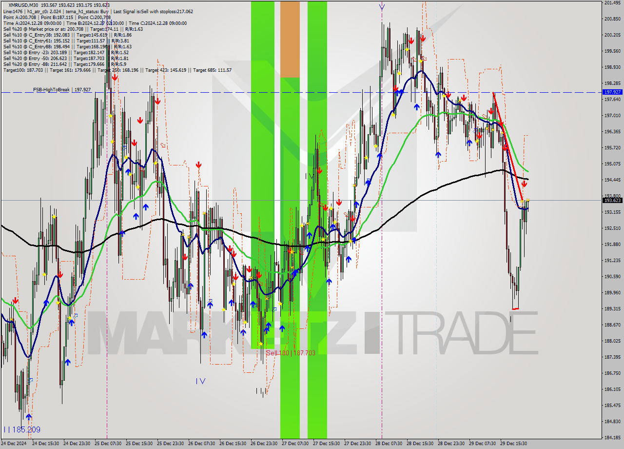
Task: Select the red 'Sell 100 | 187.703' label
Action: pyautogui.click(x=291, y=352)
